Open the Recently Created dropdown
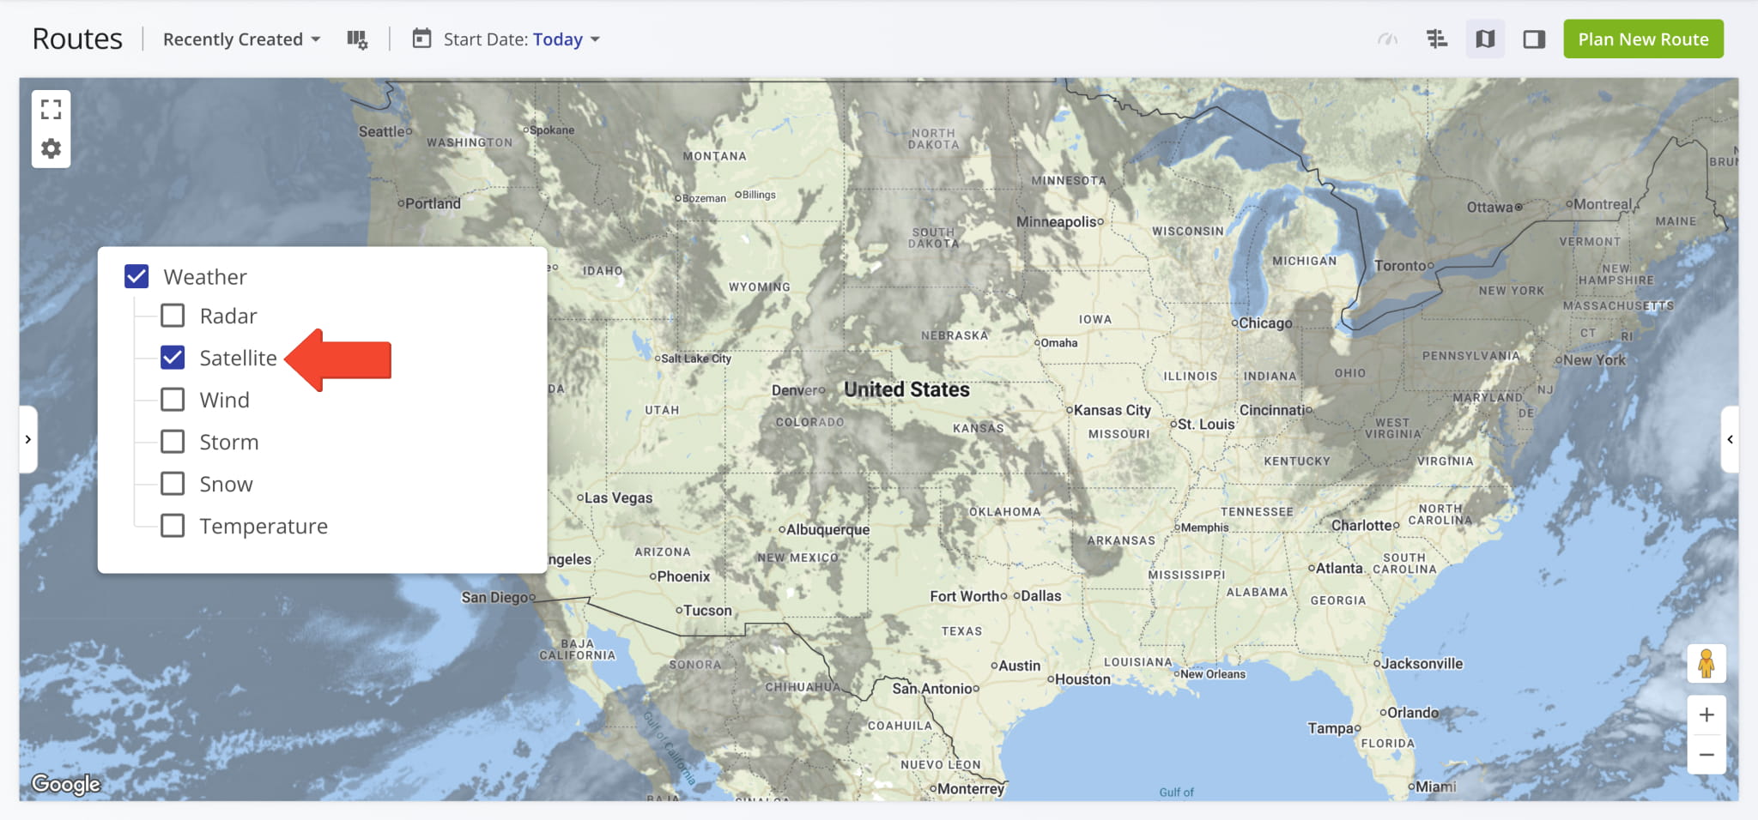Screen dimensions: 1758x820 pos(241,39)
